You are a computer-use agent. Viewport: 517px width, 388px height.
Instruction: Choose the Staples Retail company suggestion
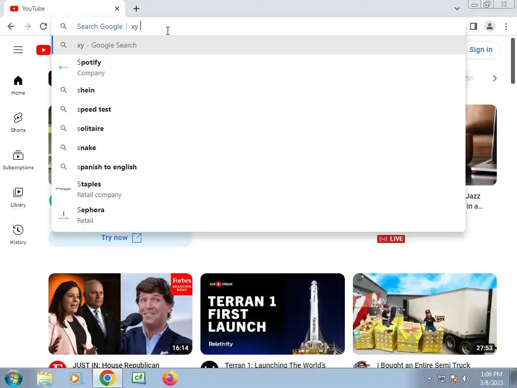(x=258, y=189)
